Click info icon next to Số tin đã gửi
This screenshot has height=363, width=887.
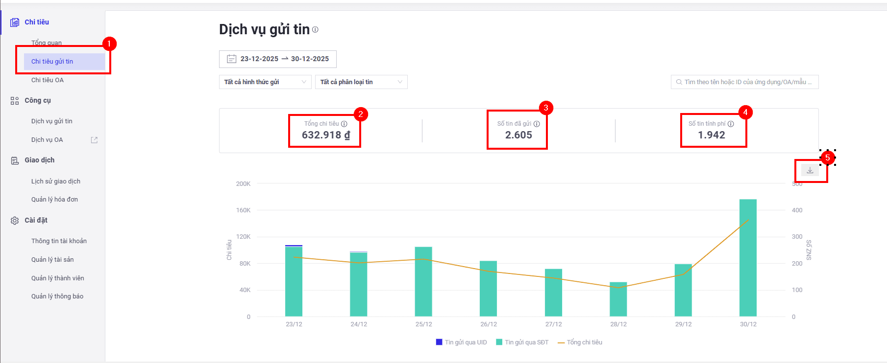(x=537, y=124)
